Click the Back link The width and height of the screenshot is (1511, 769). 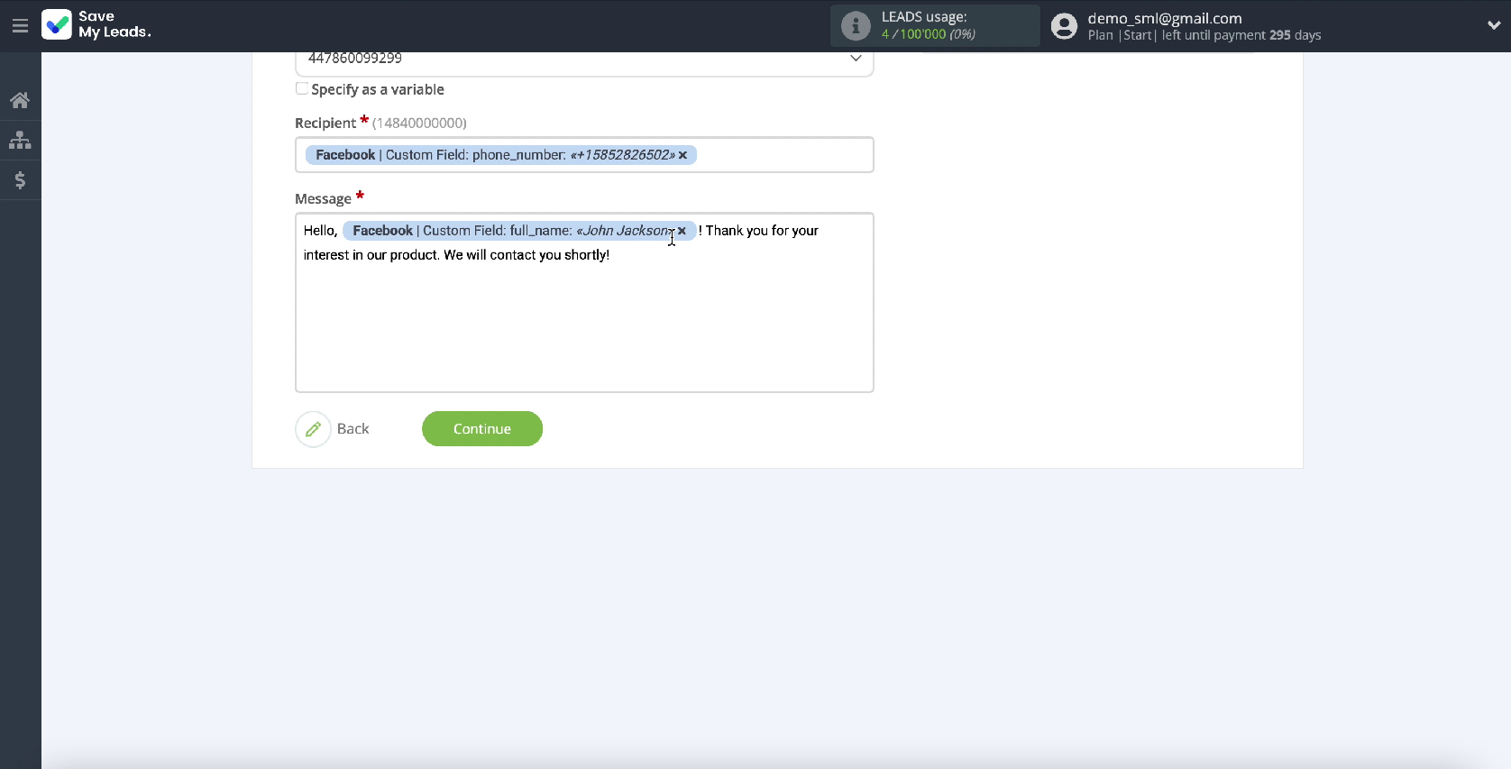click(353, 429)
